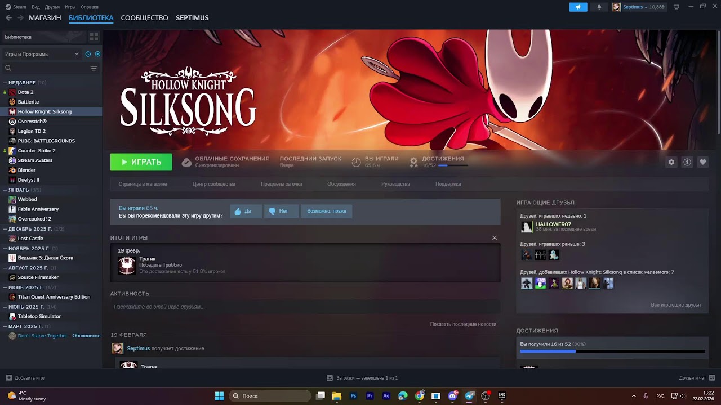The height and width of the screenshot is (405, 721).
Task: Open Discord from the taskbar
Action: pos(452,396)
